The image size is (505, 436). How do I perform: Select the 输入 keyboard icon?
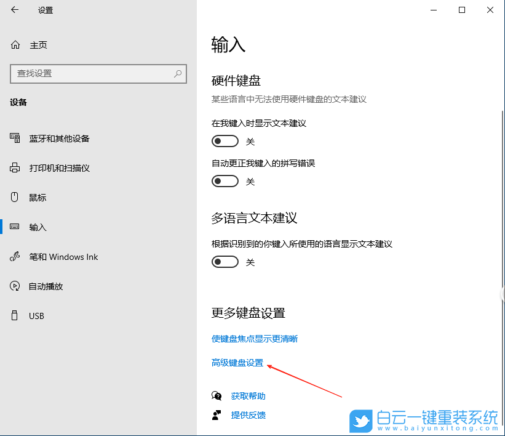point(14,227)
